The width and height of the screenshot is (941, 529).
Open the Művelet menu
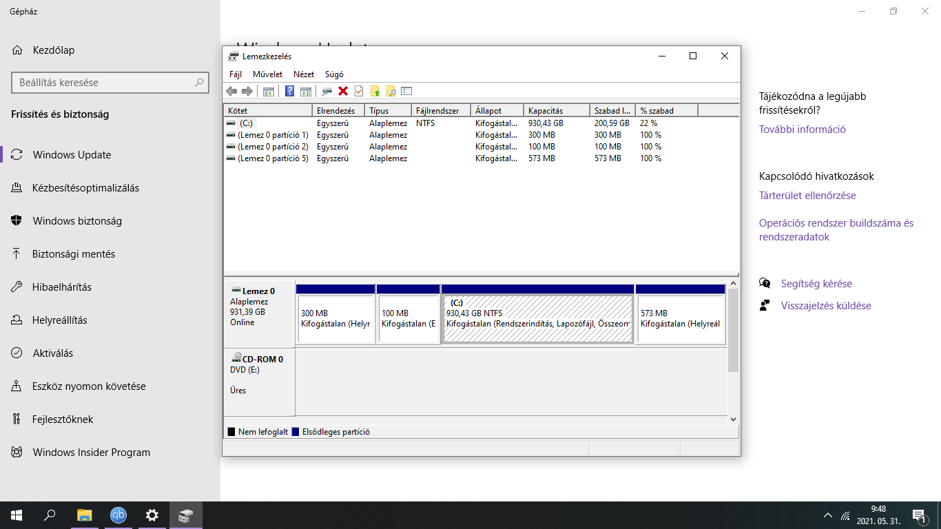267,74
